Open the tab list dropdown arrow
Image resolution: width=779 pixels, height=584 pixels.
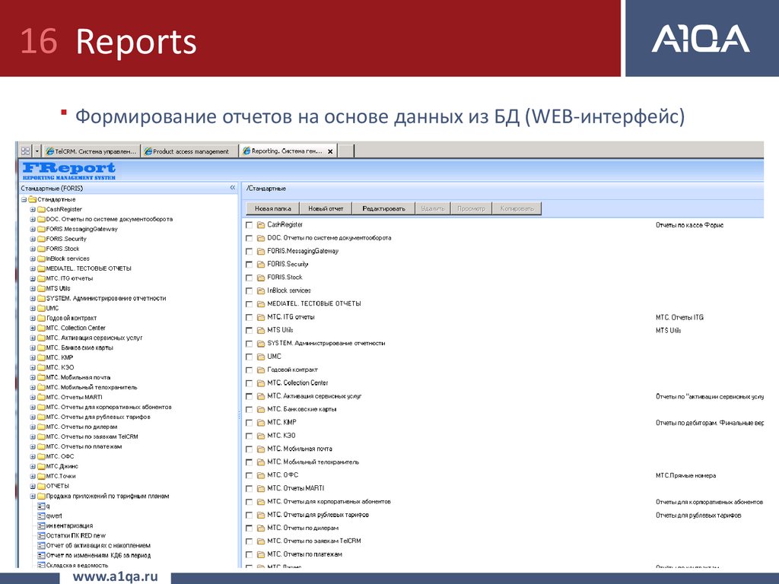click(x=37, y=151)
